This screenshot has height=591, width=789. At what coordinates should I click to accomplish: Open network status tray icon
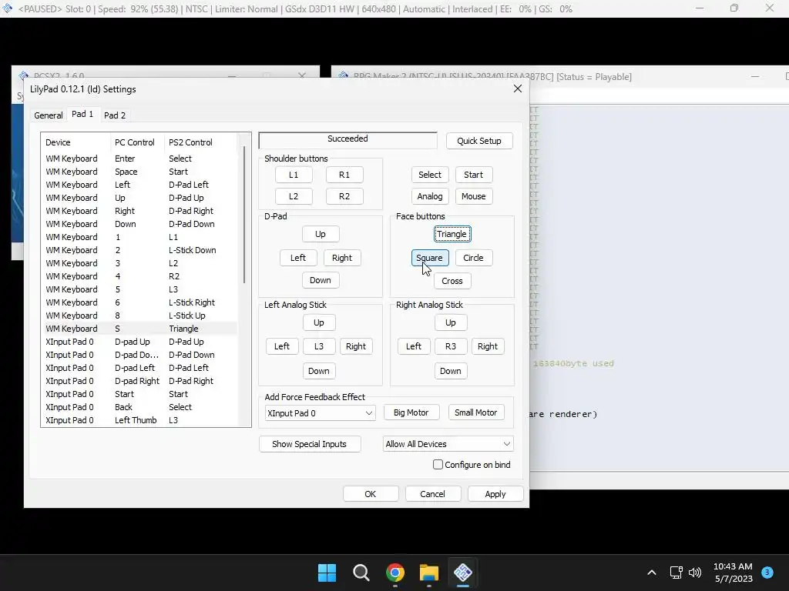pyautogui.click(x=676, y=573)
